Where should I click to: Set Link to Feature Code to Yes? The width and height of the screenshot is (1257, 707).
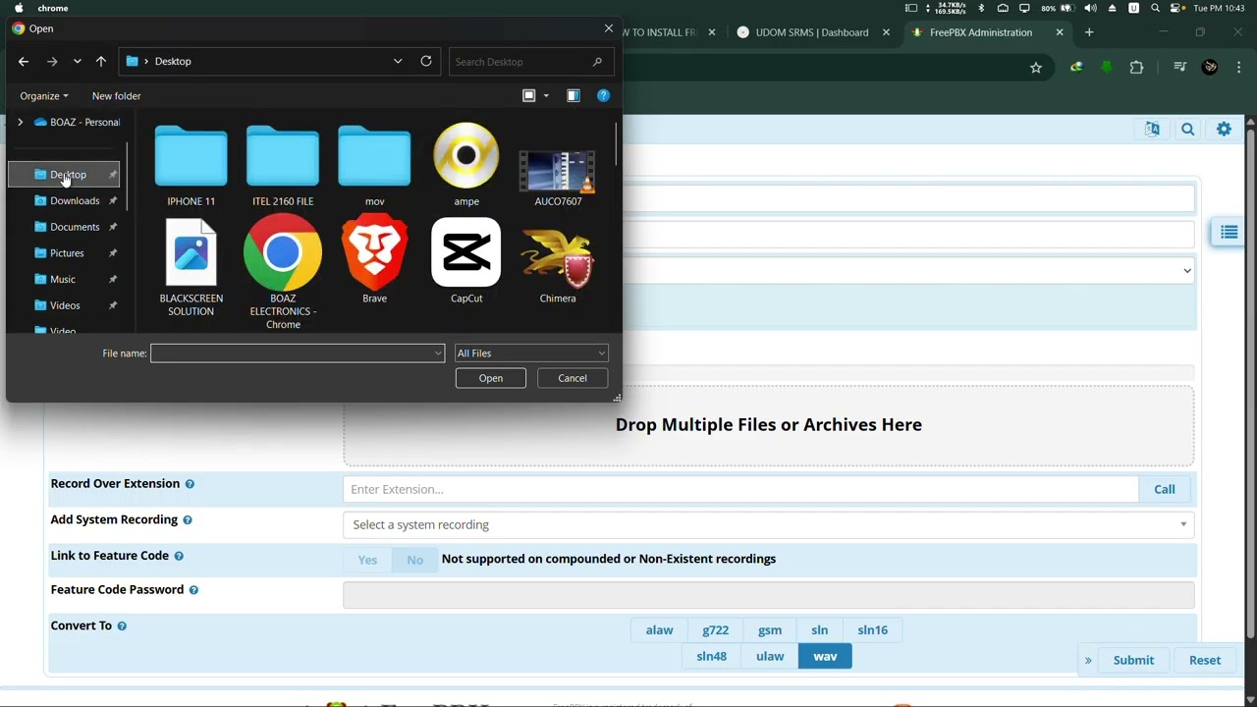tap(367, 560)
